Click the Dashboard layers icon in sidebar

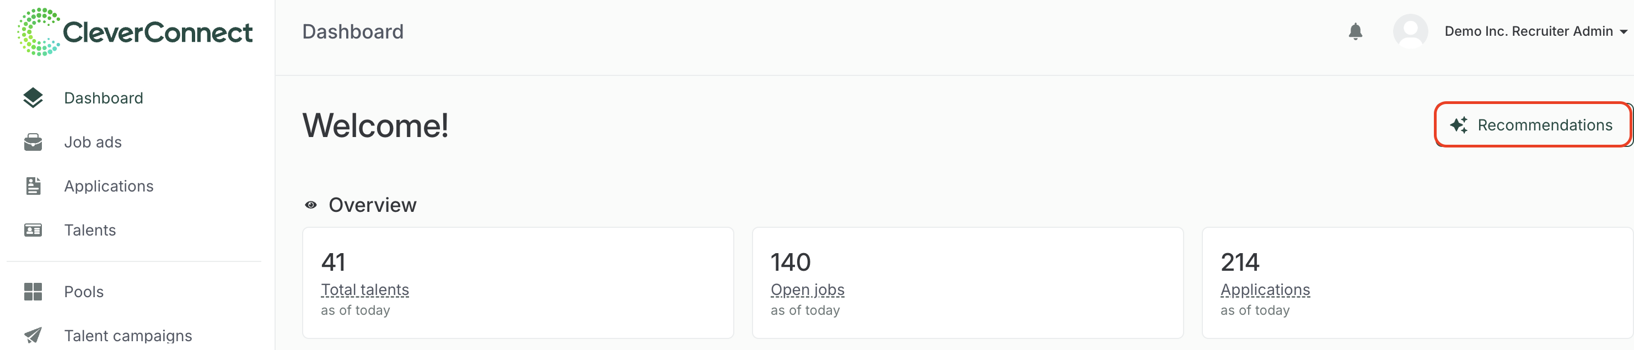33,98
